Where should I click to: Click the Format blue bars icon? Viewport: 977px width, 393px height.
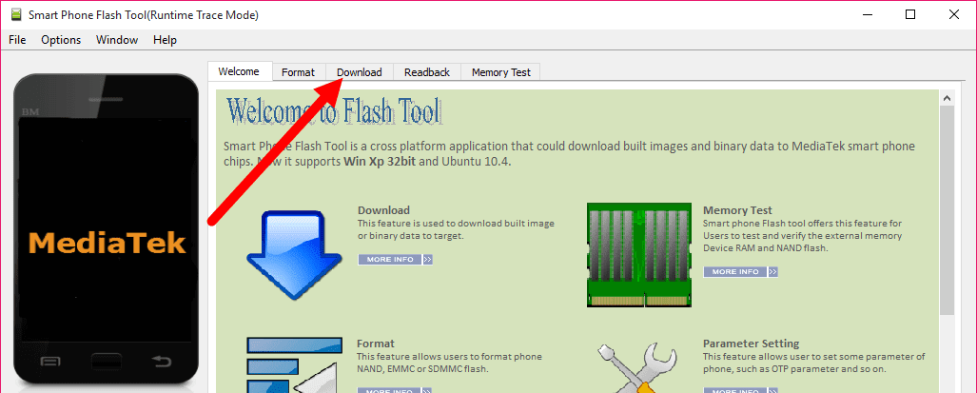(x=295, y=365)
